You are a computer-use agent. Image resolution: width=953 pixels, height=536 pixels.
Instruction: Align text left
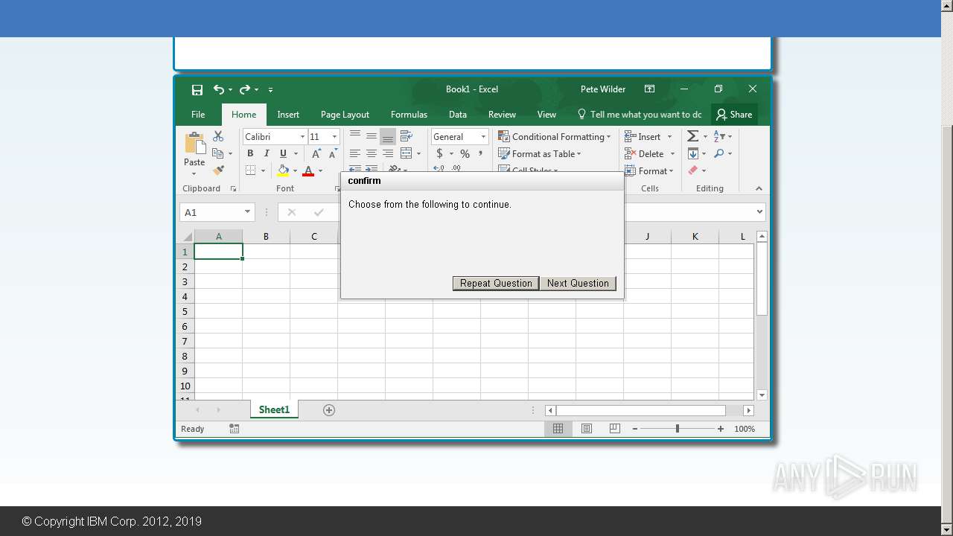click(355, 153)
